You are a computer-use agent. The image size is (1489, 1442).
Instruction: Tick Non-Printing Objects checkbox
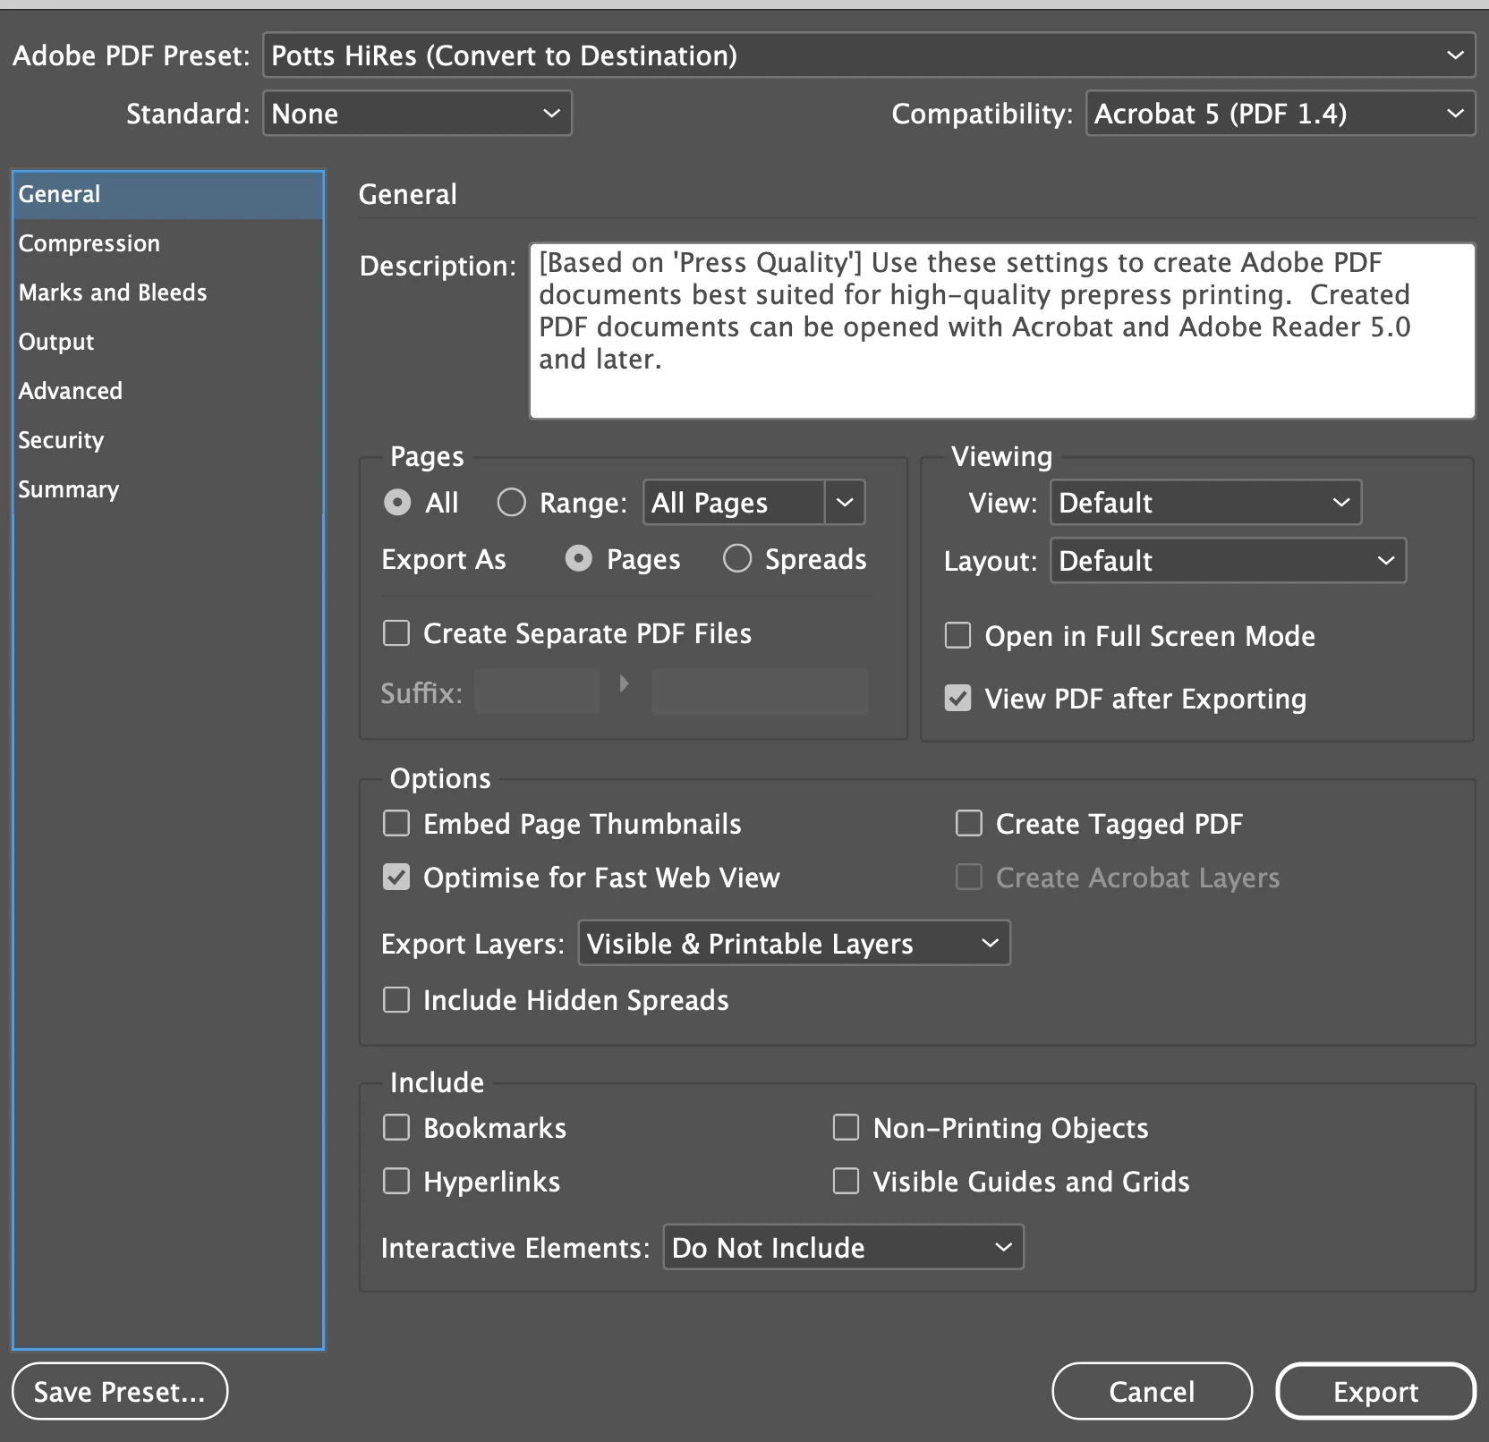(846, 1128)
